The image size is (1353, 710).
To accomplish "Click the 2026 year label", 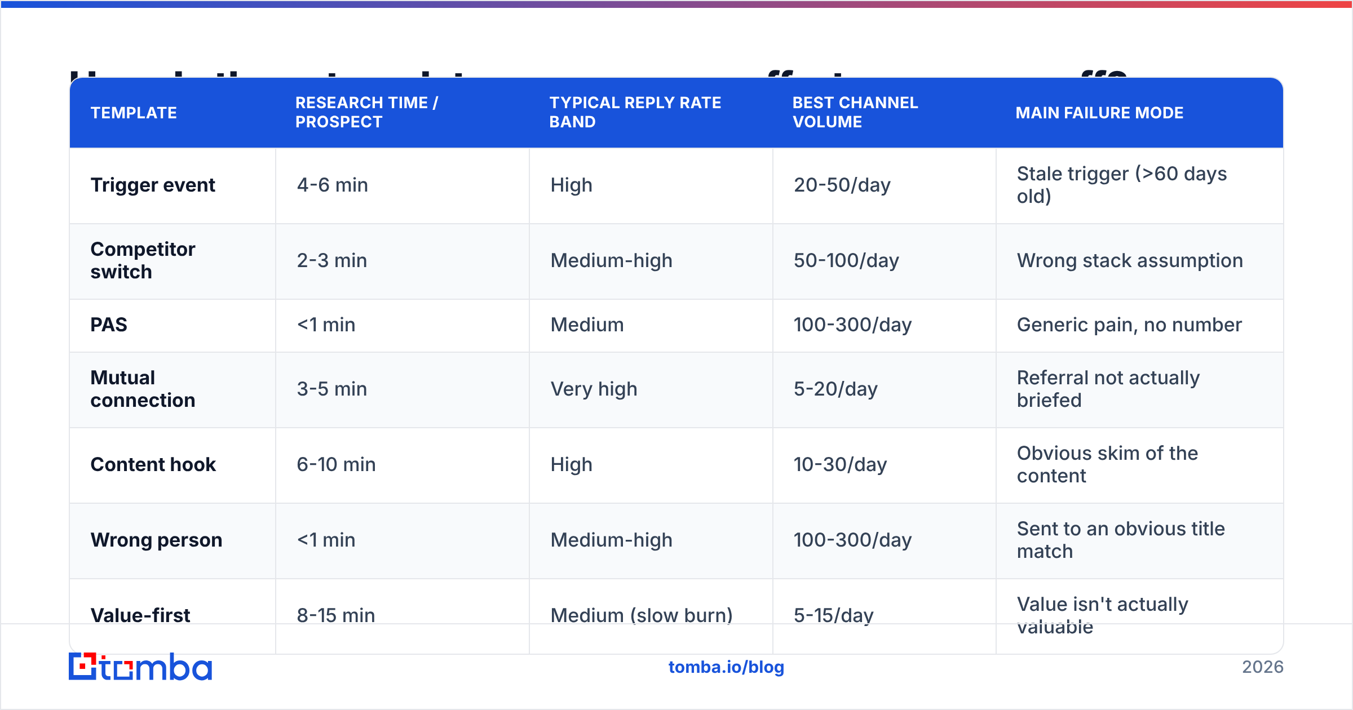I will pyautogui.click(x=1263, y=667).
